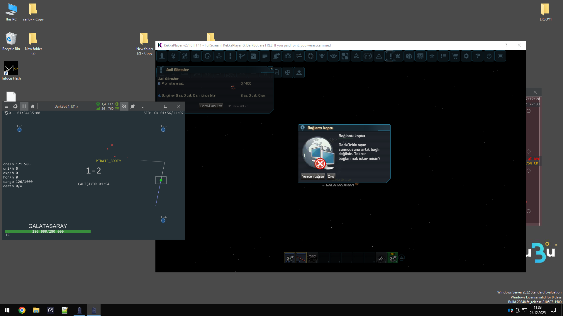Click the Windows Start button
Image resolution: width=563 pixels, height=316 pixels.
pyautogui.click(x=7, y=310)
